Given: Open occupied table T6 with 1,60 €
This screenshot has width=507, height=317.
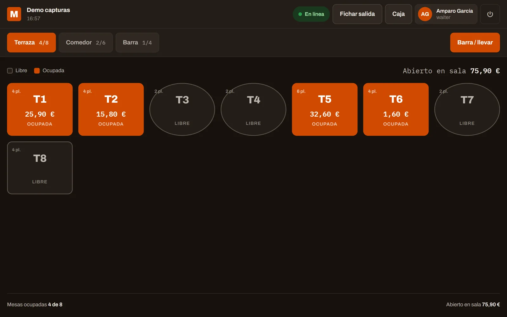Looking at the screenshot, I should [396, 109].
